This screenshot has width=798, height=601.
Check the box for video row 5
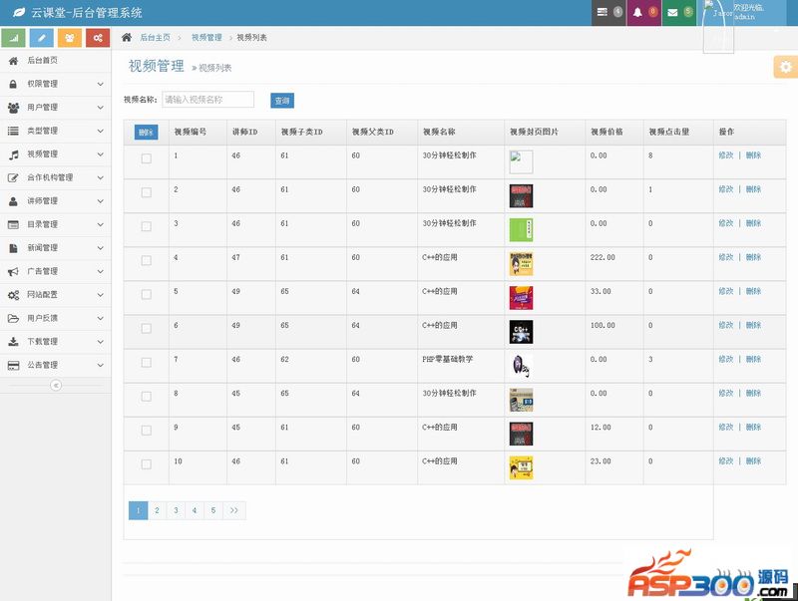146,294
